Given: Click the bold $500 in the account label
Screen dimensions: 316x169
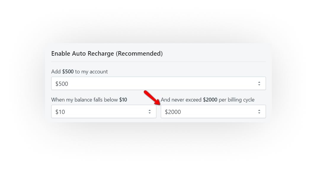Looking at the screenshot, I should tap(68, 72).
